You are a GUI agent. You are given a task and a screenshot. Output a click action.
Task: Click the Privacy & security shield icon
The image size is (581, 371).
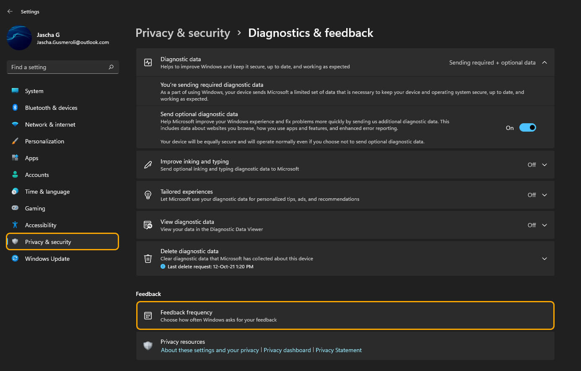[x=15, y=241]
